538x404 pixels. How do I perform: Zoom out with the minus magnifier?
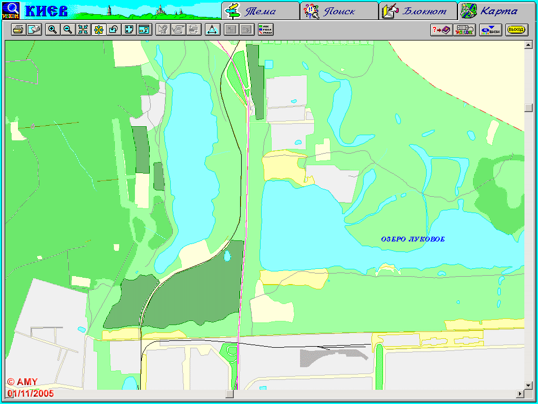pos(68,29)
